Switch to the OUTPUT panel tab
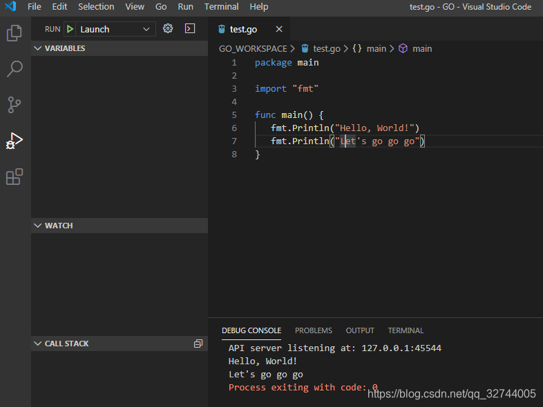Image resolution: width=543 pixels, height=407 pixels. click(x=360, y=330)
